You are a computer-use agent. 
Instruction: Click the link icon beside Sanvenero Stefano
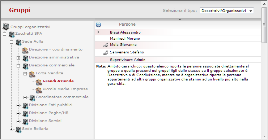click(106, 53)
